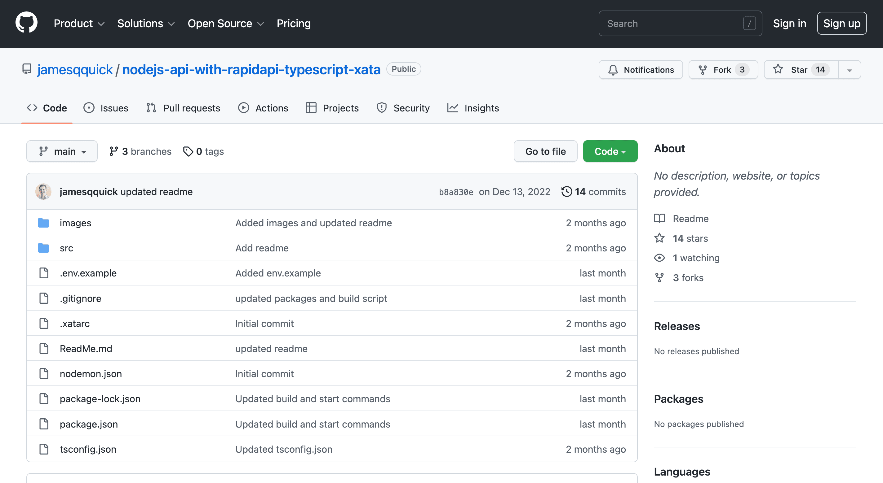Click the GitHub octocat logo
Image resolution: width=883 pixels, height=483 pixels.
pyautogui.click(x=26, y=23)
